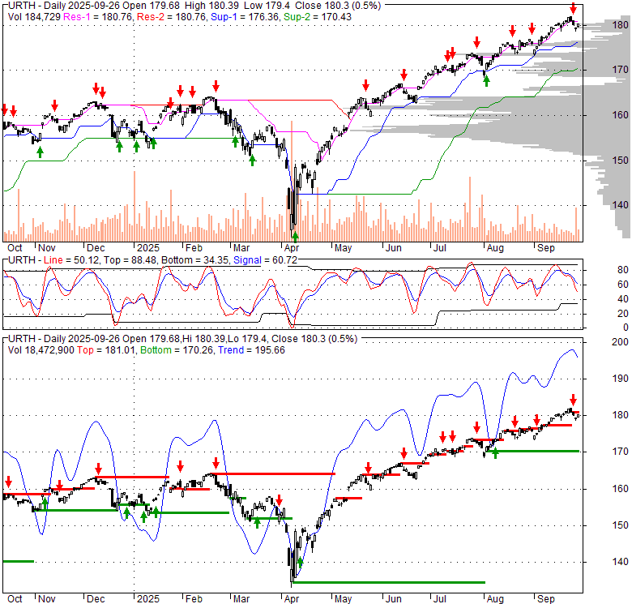Click oscillator axis value 60
This screenshot has width=632, height=604.
click(623, 285)
